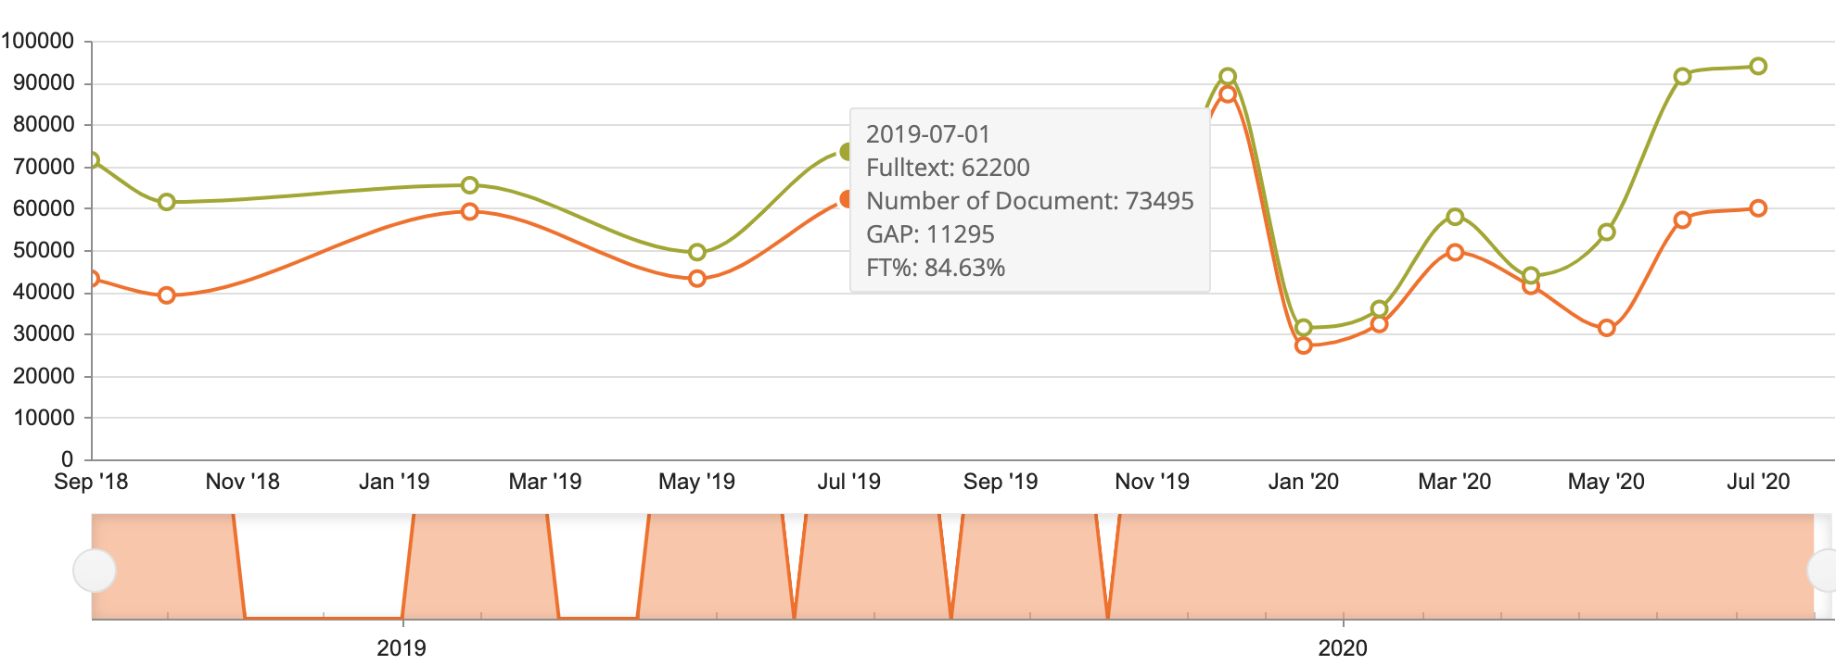Click the lowest orange point at Jan '20
Viewport: 1836px width, 665px height.
tap(1303, 345)
